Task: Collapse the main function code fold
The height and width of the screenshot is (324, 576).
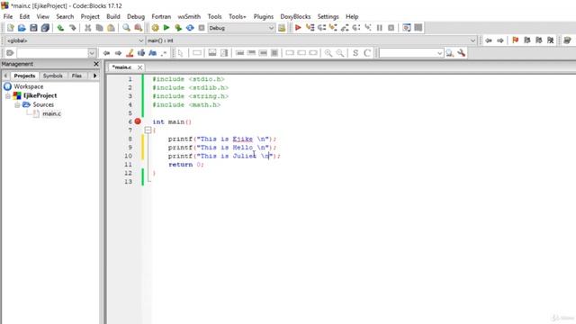Action: tap(148, 130)
